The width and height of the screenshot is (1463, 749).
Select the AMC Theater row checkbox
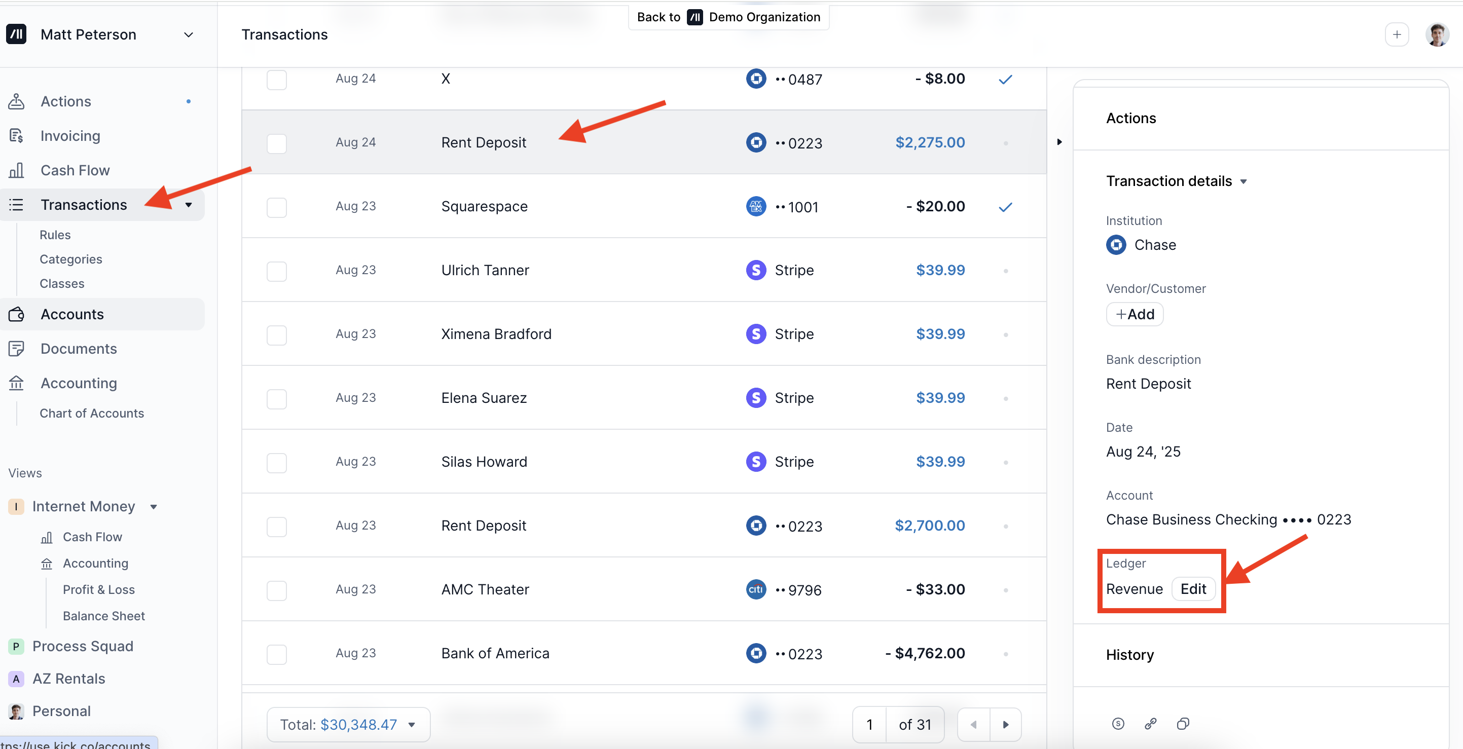277,590
